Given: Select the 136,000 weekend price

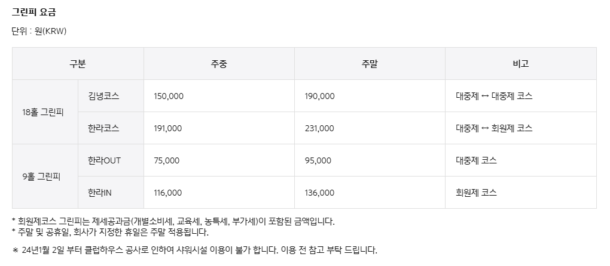Looking at the screenshot, I should 319,192.
